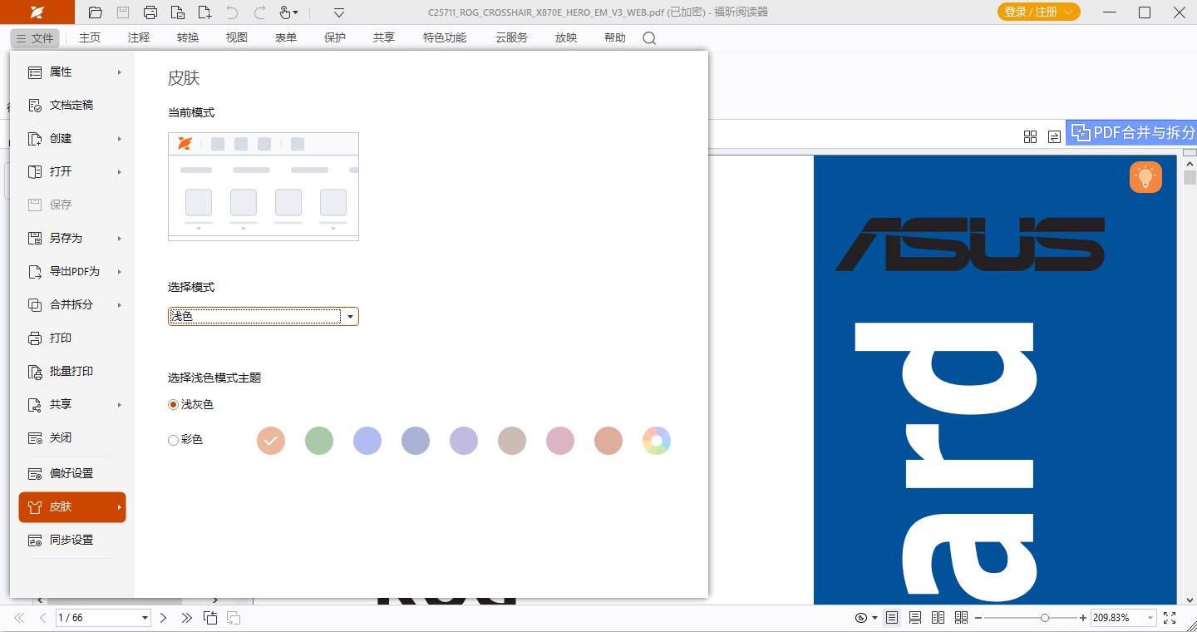Click the 打印 printer icon in the file menu
The image size is (1197, 632).
coord(35,338)
